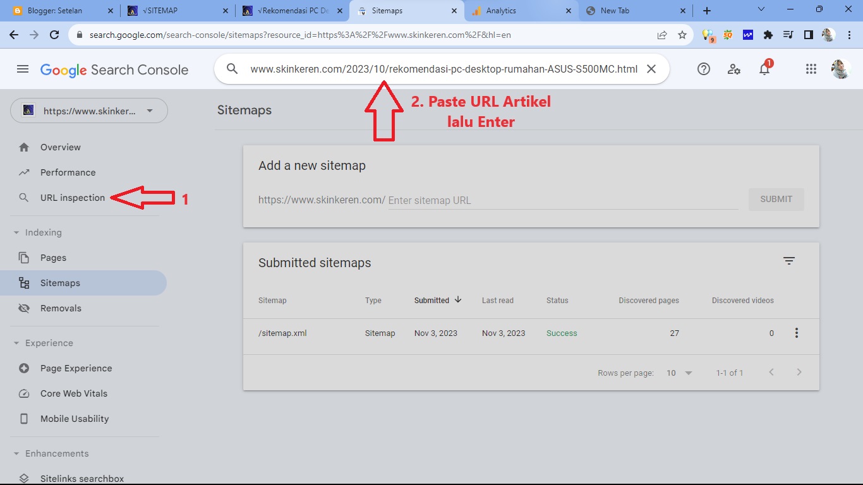Go to the previous page of sitemaps
863x485 pixels.
[x=771, y=373]
